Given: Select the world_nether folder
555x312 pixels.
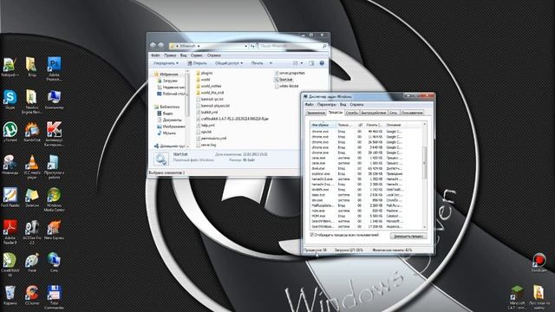Looking at the screenshot, I should (x=208, y=86).
